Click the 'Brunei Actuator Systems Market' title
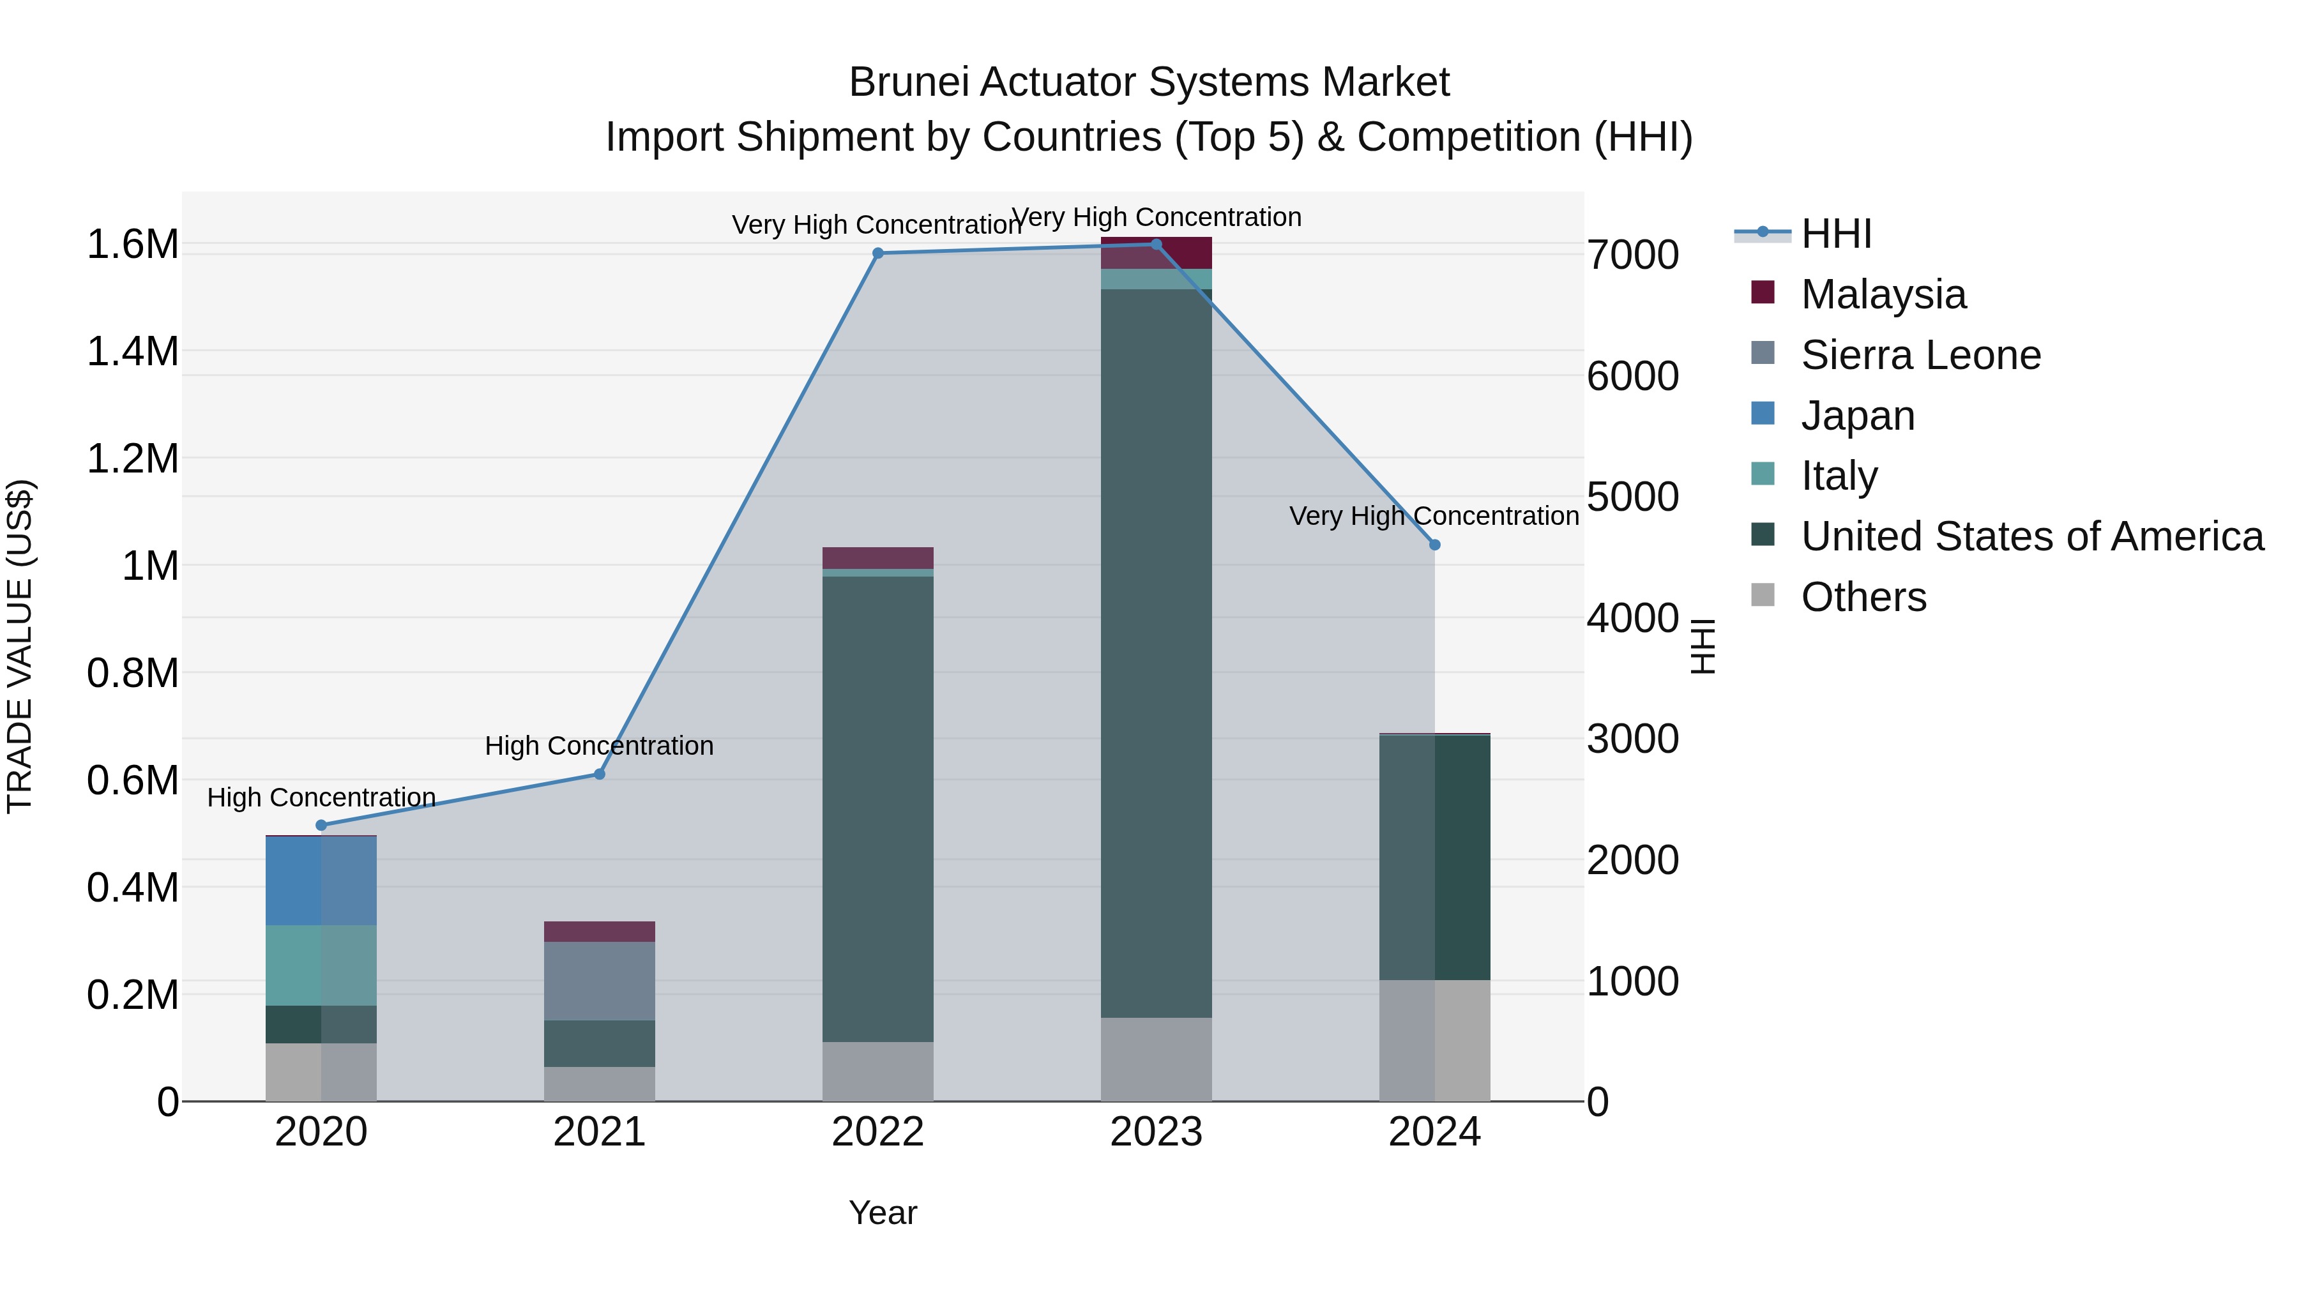The height and width of the screenshot is (1293, 2299). click(x=1149, y=82)
